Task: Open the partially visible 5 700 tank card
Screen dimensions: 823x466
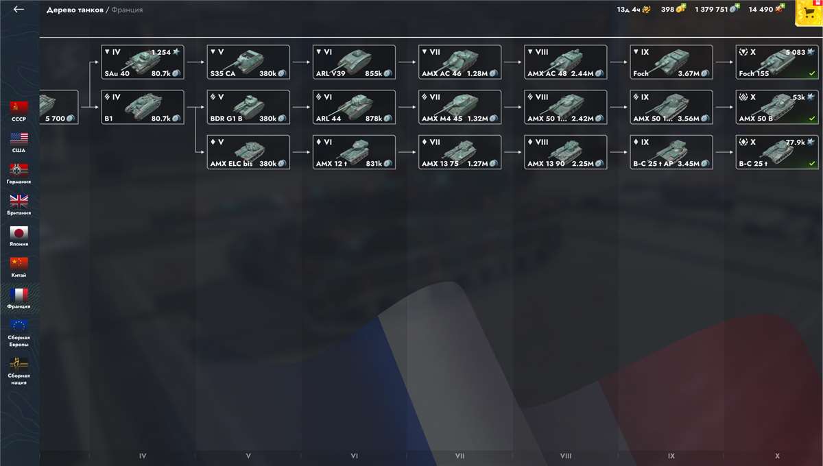Action: [59, 107]
